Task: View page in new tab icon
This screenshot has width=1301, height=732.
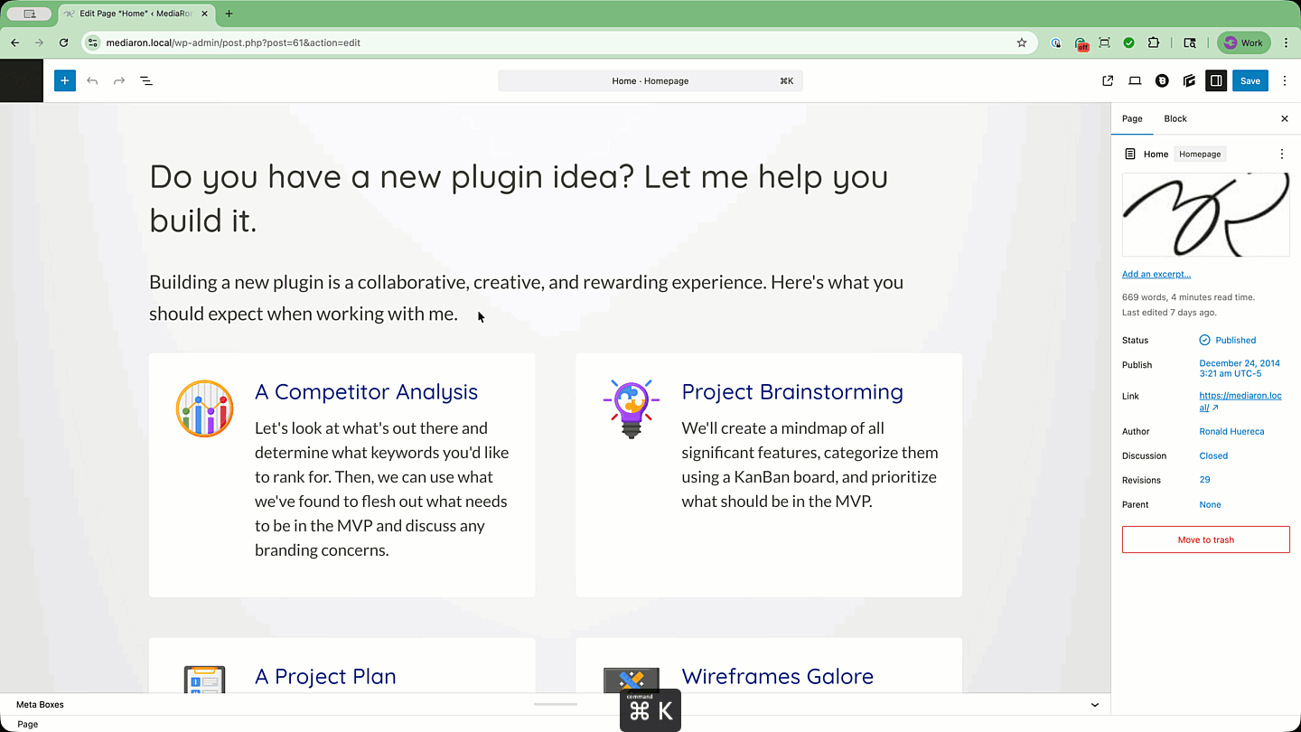Action: (1108, 80)
